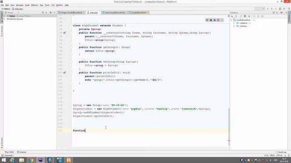This screenshot has height=163, width=291.
Task: Click Duplicate icon in Database toolbar
Action: click(236, 16)
